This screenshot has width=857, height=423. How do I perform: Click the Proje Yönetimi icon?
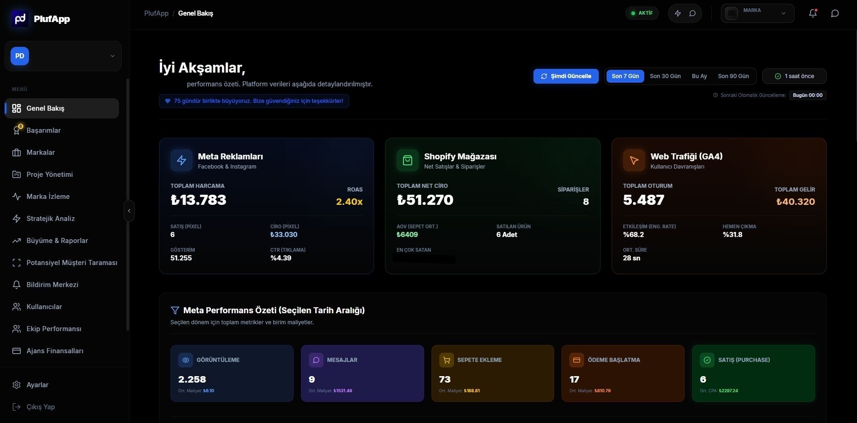[17, 175]
